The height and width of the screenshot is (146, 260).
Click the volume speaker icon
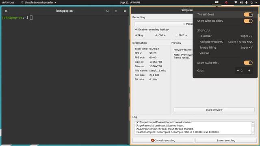click(241, 2)
